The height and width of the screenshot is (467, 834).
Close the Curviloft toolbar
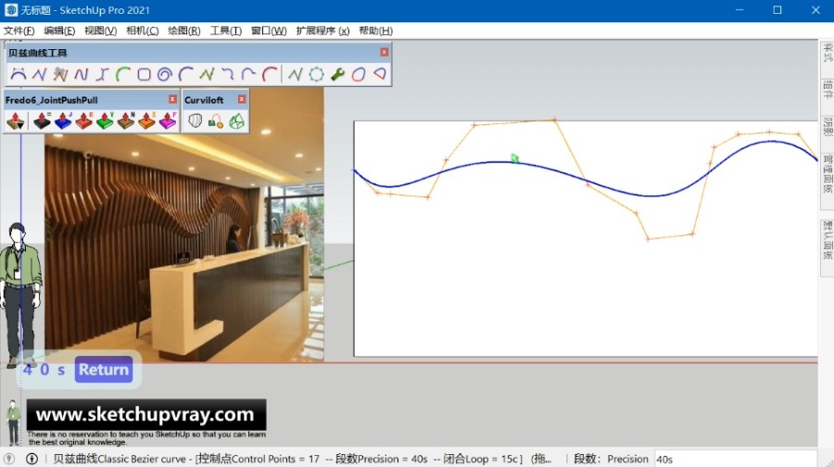point(242,99)
